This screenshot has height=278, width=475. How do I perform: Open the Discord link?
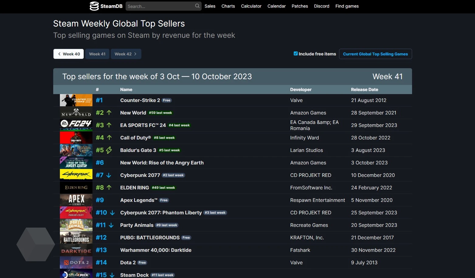pyautogui.click(x=322, y=6)
